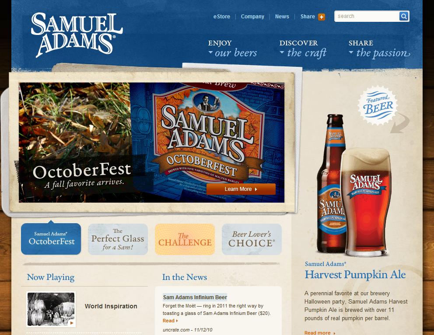Click play arrow on World Inspiration video
The image size is (434, 335).
point(71,323)
